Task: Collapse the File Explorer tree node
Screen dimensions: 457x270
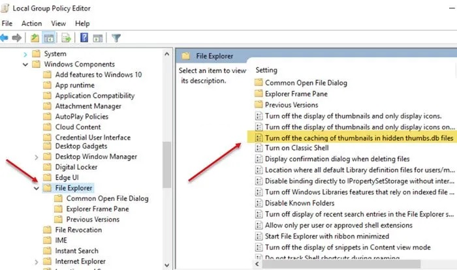Action: 37,188
